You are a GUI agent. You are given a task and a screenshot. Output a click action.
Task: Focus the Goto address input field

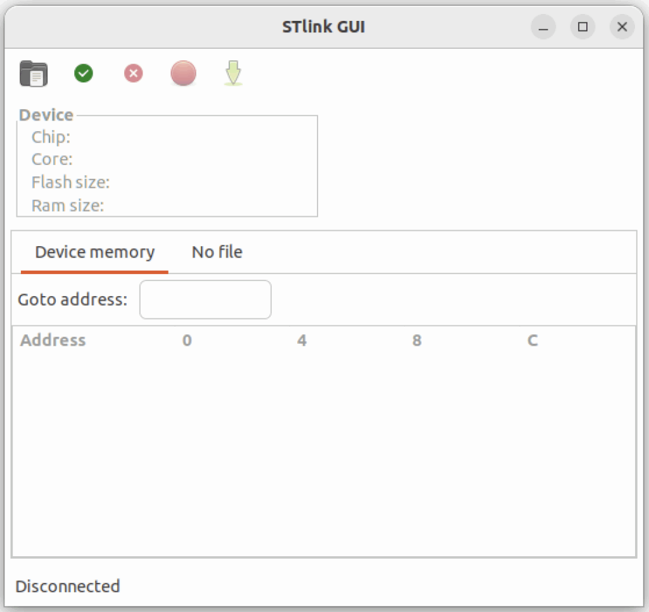pyautogui.click(x=205, y=299)
